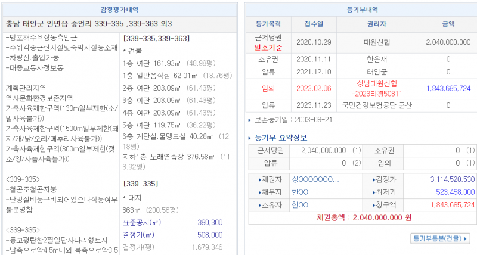Image resolution: width=477 pixels, height=255 pixels.
Task: Click the arrow bullet next to 채무자
Action: (x=259, y=192)
